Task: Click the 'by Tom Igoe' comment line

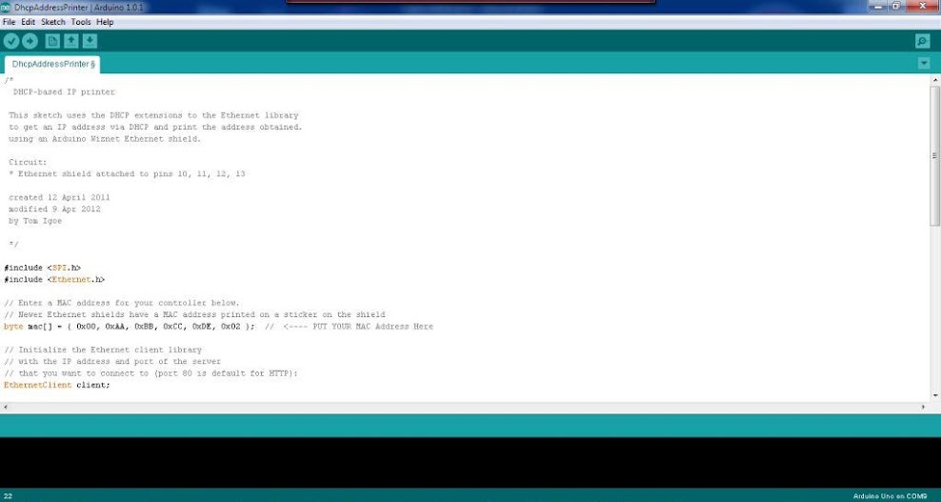Action: 35,221
